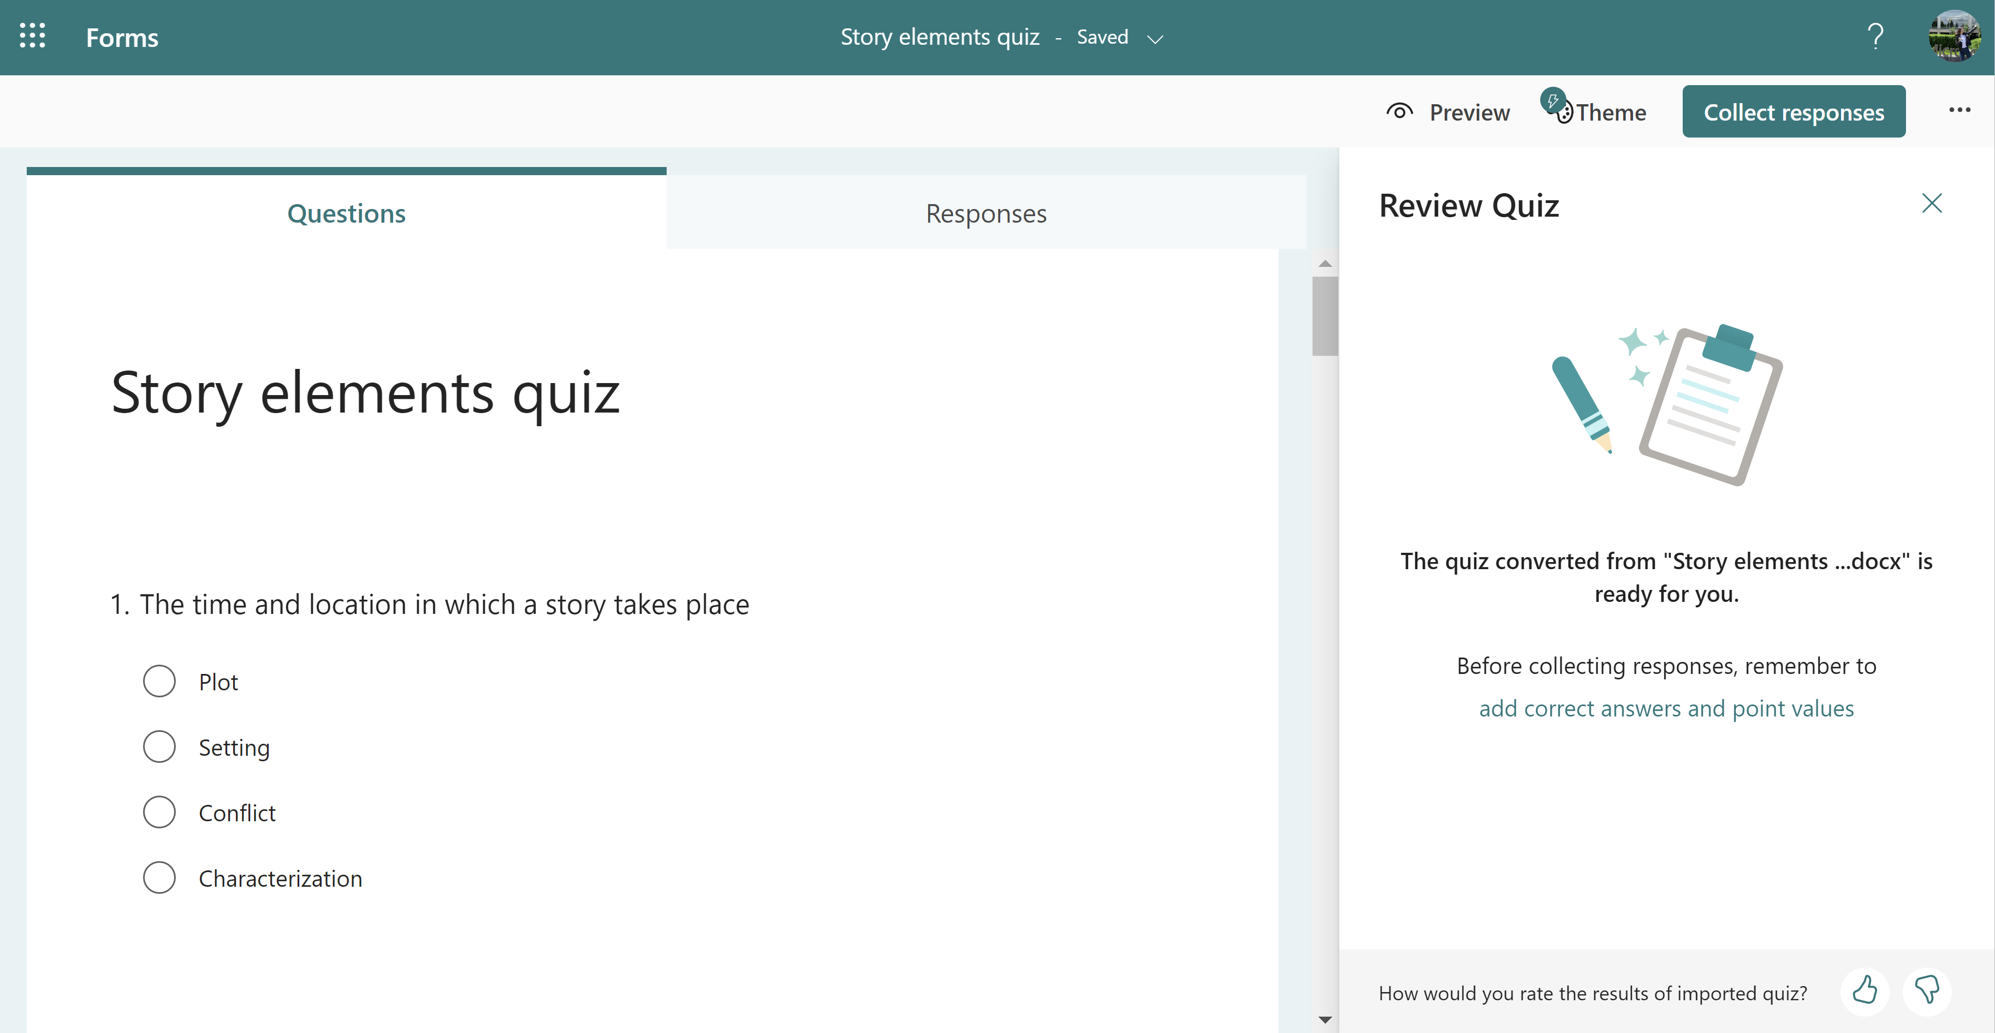Image resolution: width=1995 pixels, height=1033 pixels.
Task: Open the more options ellipsis menu
Action: coord(1960,111)
